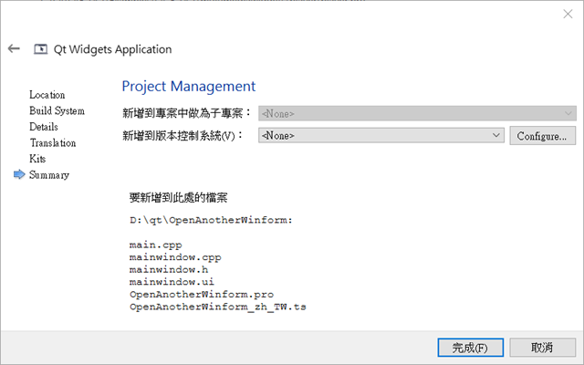Image resolution: width=584 pixels, height=365 pixels.
Task: Click the disabled subproject <None> combo box
Action: [x=417, y=113]
